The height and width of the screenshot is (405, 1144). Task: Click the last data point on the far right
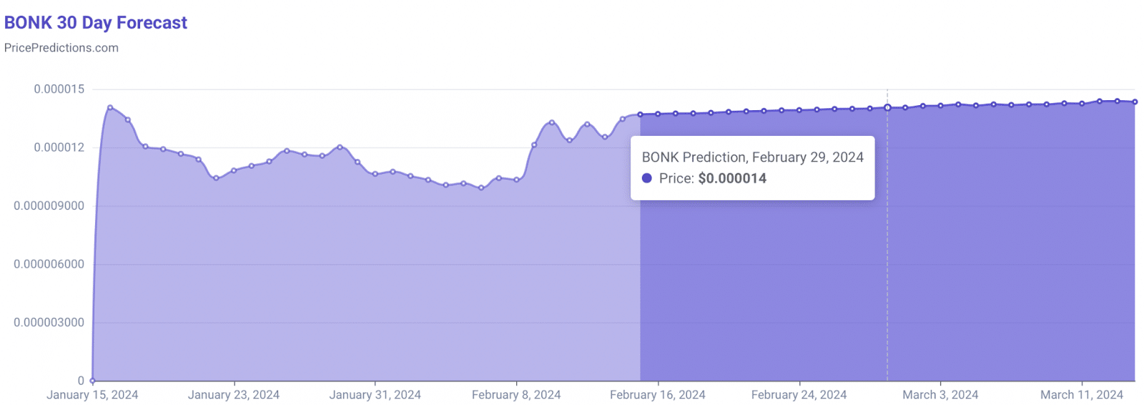(x=1135, y=102)
